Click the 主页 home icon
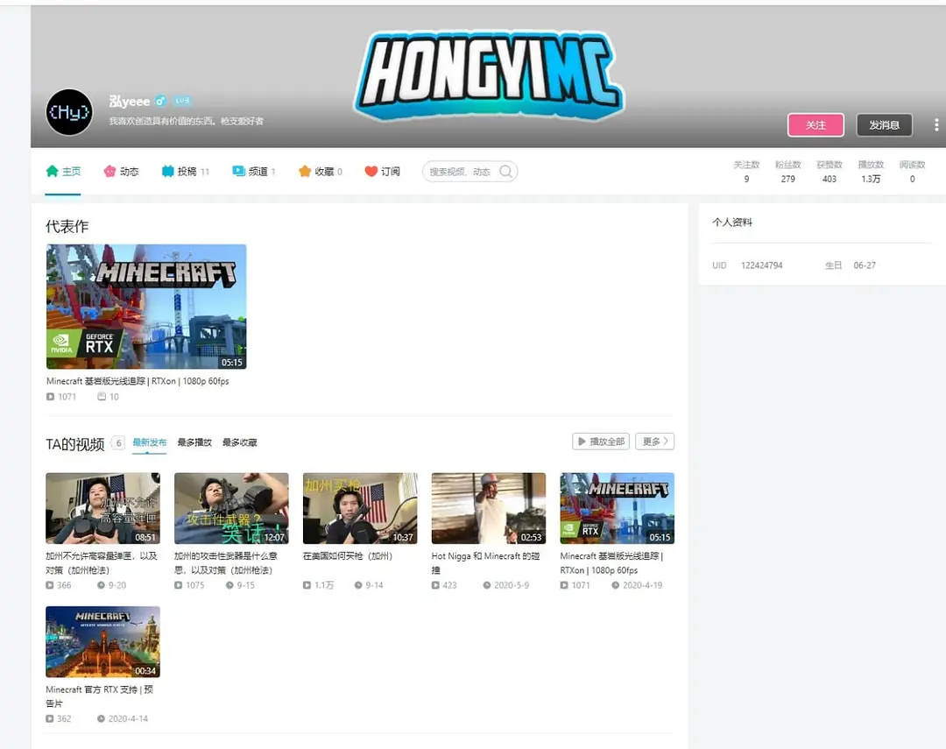 (52, 172)
